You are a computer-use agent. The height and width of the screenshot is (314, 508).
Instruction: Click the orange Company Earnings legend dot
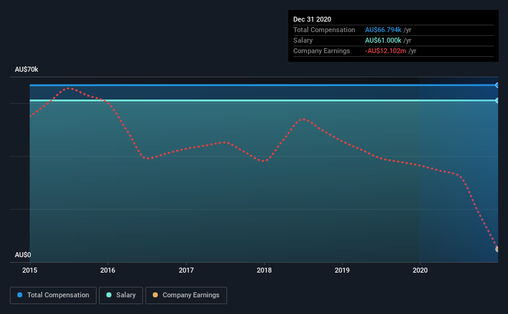pyautogui.click(x=155, y=295)
